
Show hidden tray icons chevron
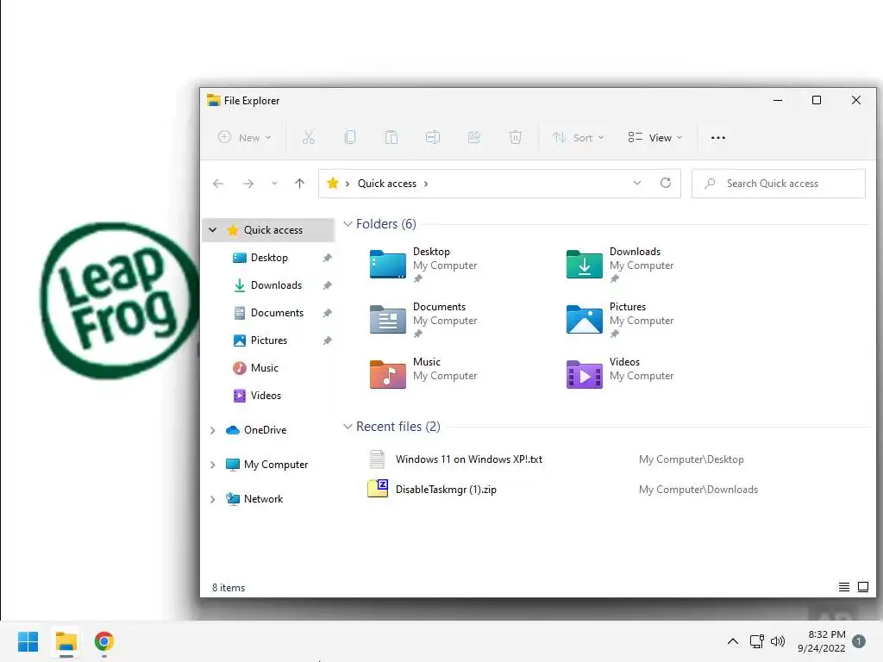tap(733, 641)
